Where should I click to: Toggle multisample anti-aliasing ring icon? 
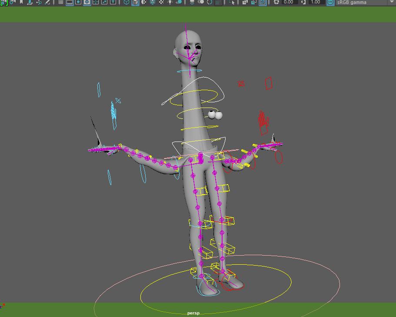click(210, 2)
